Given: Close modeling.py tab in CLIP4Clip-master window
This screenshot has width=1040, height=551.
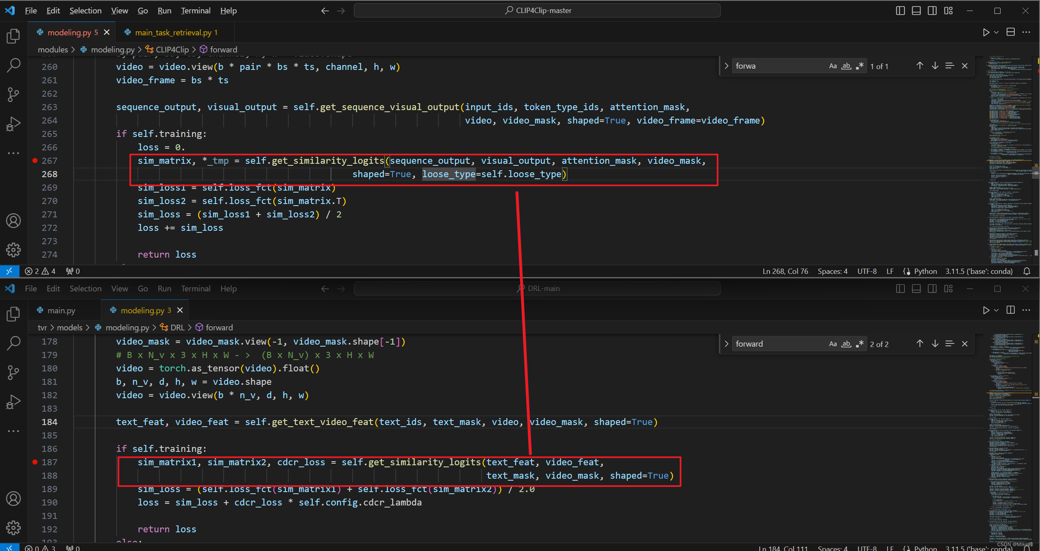Looking at the screenshot, I should point(107,32).
